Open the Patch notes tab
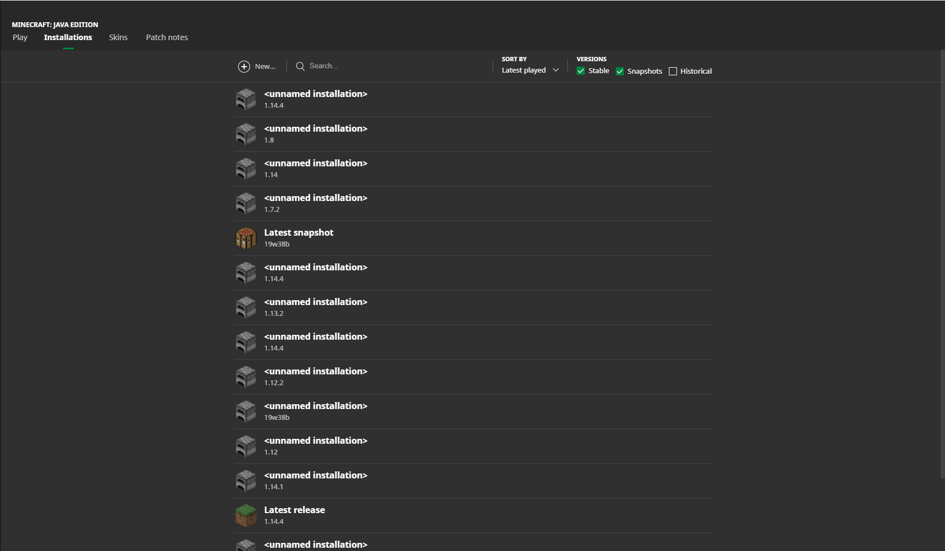Screen dimensions: 945x551 (x=167, y=37)
